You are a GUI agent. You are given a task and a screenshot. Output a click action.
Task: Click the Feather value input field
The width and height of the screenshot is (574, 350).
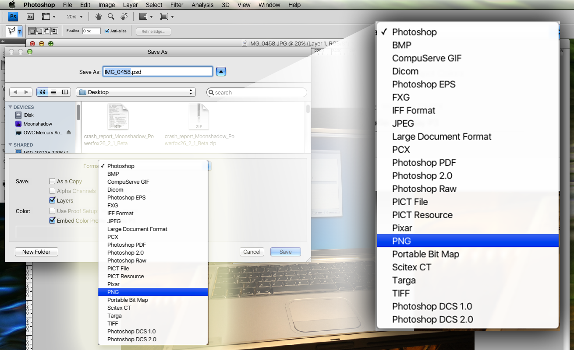click(92, 31)
